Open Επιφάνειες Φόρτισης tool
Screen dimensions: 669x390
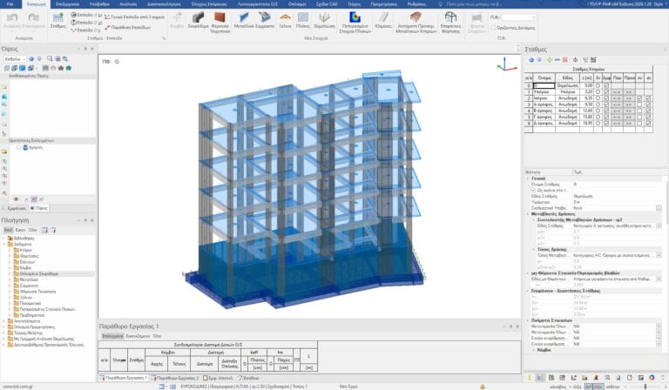[x=450, y=22]
